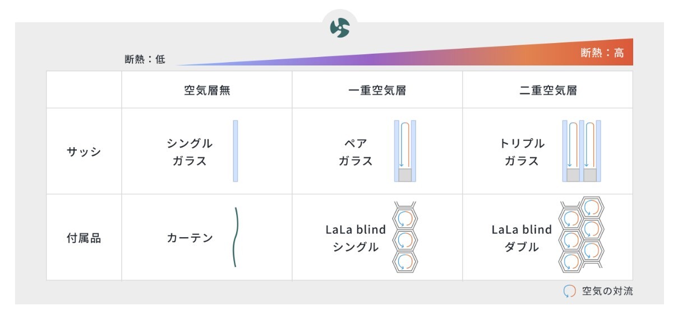Viewport: 687px width, 315px height.
Task: Click the サッシ row label
Action: pyautogui.click(x=84, y=152)
